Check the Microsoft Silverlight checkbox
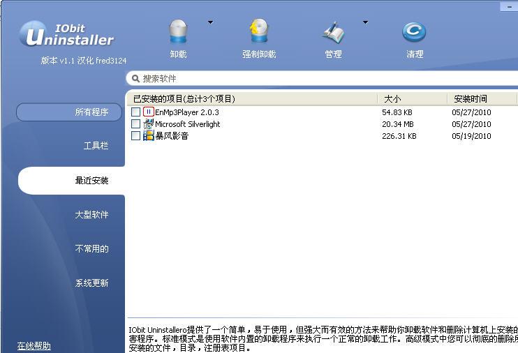The height and width of the screenshot is (353, 518). click(x=135, y=124)
